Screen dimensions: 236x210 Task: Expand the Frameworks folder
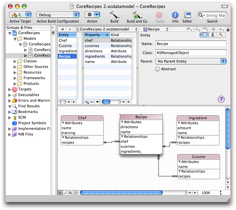pos(15,78)
